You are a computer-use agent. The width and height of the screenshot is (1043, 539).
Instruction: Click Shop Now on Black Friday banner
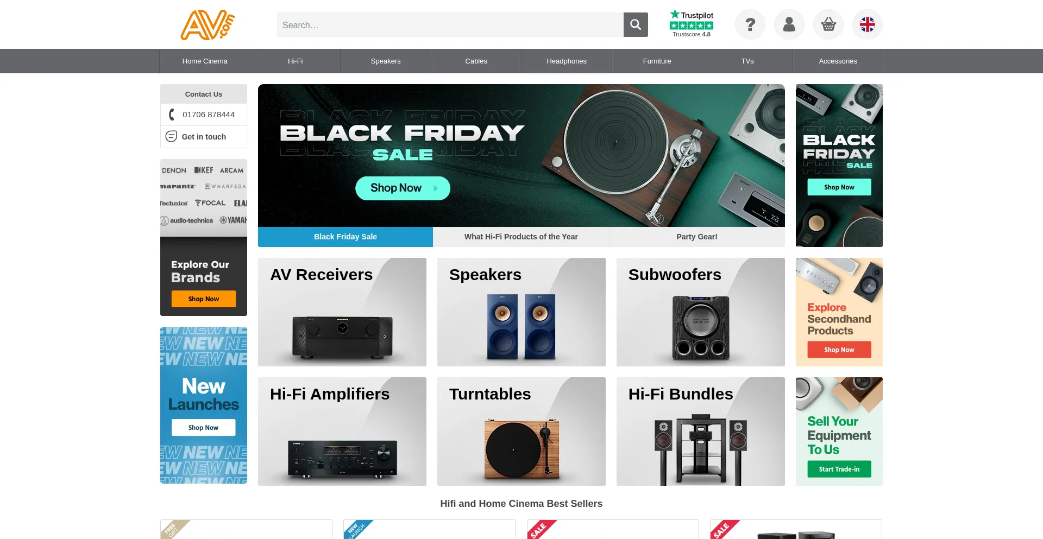click(403, 188)
